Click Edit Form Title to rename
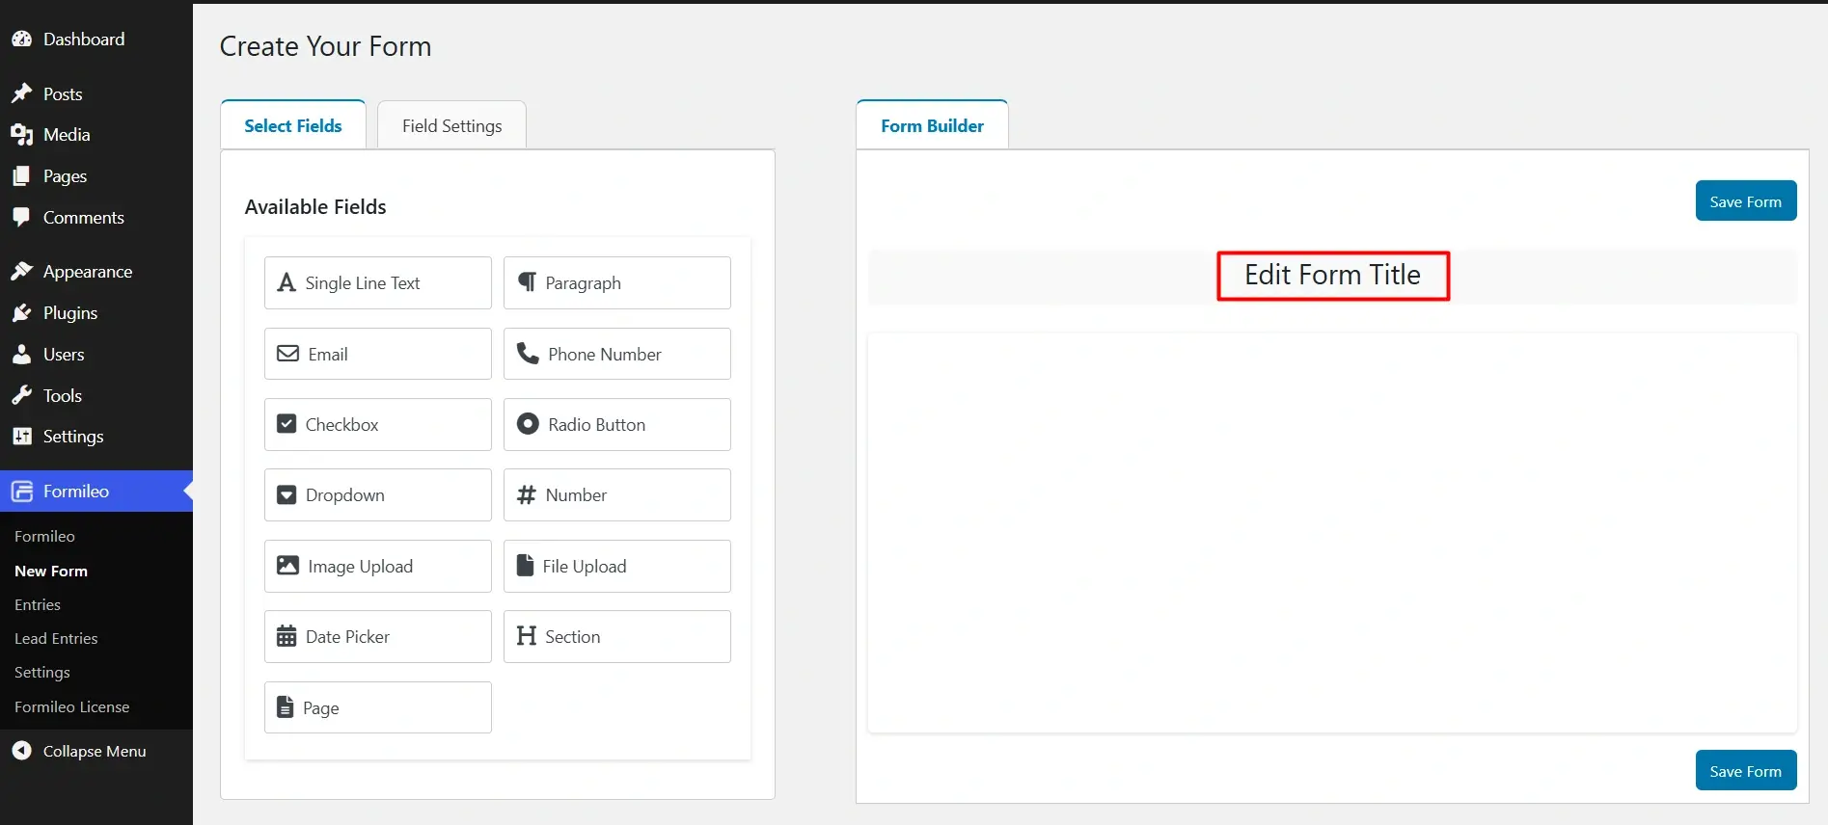The width and height of the screenshot is (1828, 825). (1332, 276)
